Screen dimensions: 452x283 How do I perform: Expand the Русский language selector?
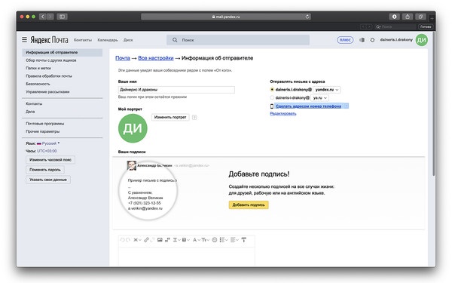pos(50,143)
